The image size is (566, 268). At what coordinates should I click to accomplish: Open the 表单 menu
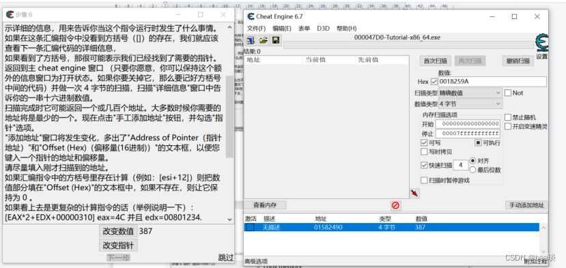(x=304, y=29)
